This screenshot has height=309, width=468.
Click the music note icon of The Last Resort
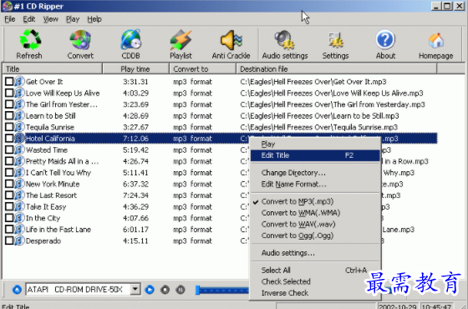click(19, 195)
